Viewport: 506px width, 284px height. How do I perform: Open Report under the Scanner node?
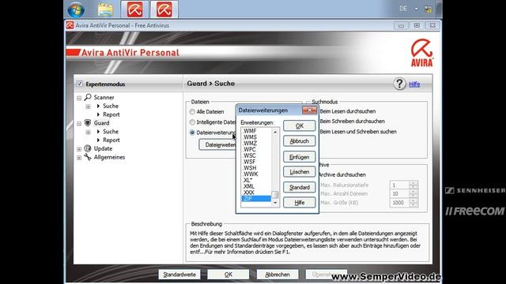coord(111,114)
